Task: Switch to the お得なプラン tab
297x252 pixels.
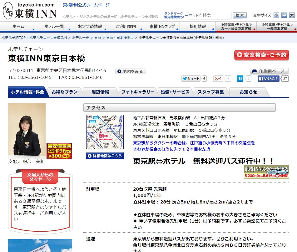Action: [x=65, y=92]
